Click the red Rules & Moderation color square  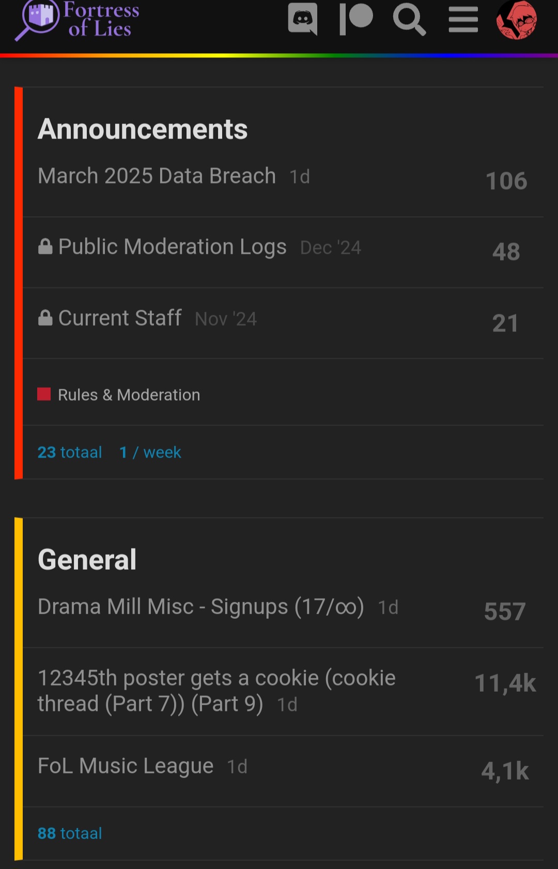tap(44, 394)
